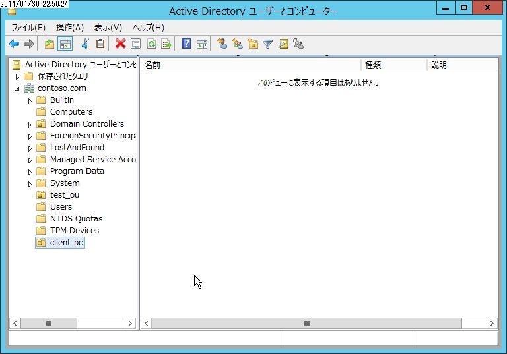Sort by the 種類 column header
Viewport: 507px width, 354px height.
click(x=394, y=65)
